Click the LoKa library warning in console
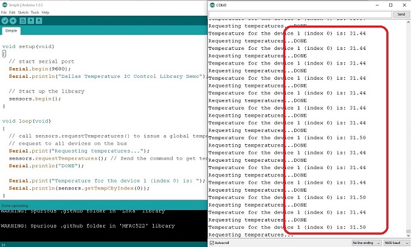The height and width of the screenshot is (247, 411). [83, 211]
